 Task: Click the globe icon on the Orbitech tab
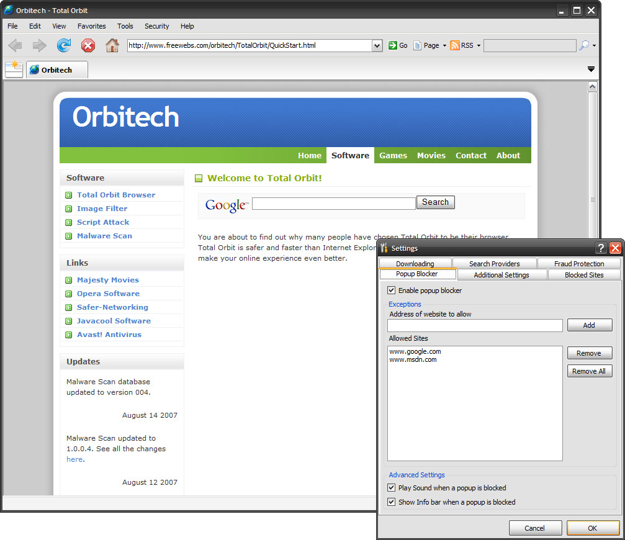point(35,70)
